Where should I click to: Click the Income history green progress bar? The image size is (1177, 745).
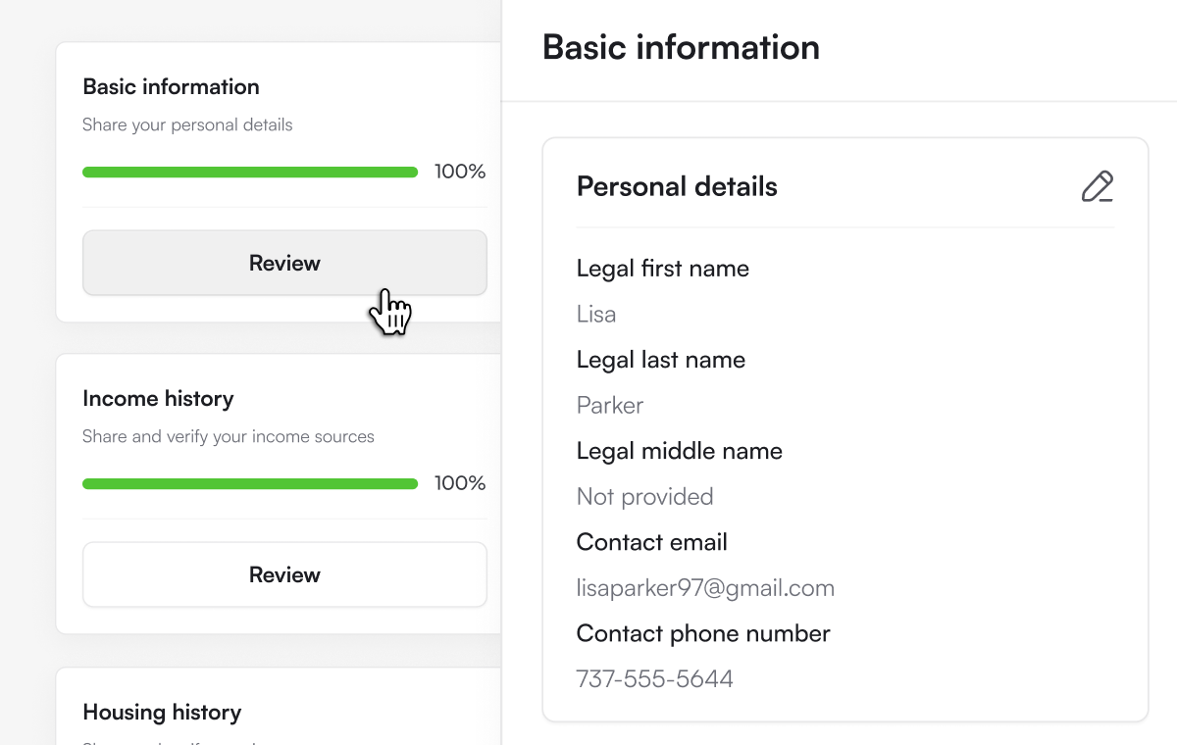pos(250,483)
